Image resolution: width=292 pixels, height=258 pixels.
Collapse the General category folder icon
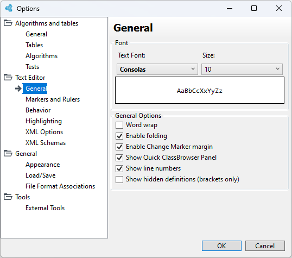click(8, 153)
